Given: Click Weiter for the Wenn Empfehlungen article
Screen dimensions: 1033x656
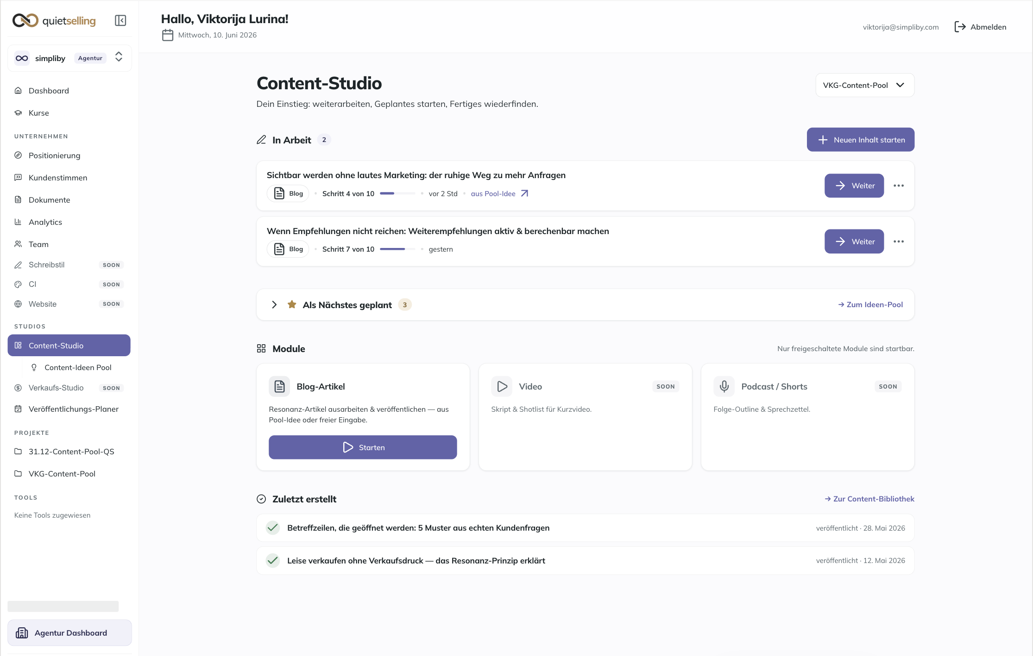Looking at the screenshot, I should (854, 241).
